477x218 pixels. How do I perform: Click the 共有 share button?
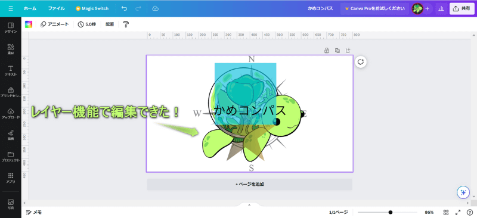point(461,8)
